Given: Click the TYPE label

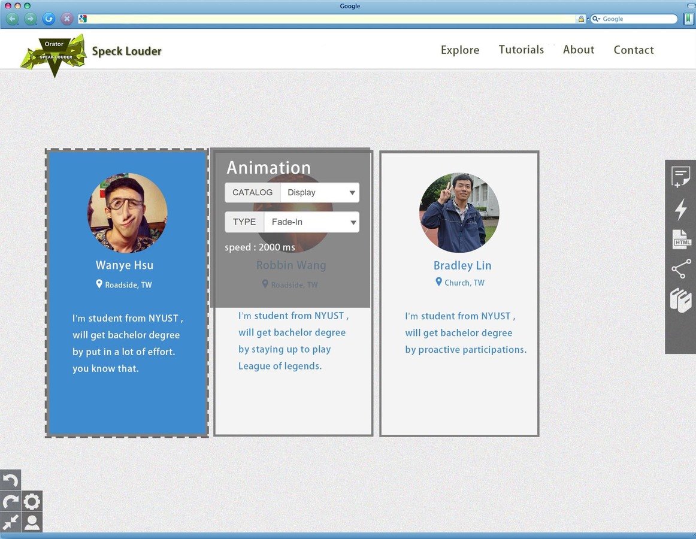Looking at the screenshot, I should tap(244, 222).
